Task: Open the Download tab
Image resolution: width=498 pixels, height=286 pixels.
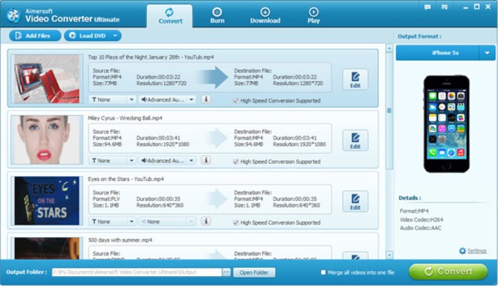Action: click(x=265, y=16)
